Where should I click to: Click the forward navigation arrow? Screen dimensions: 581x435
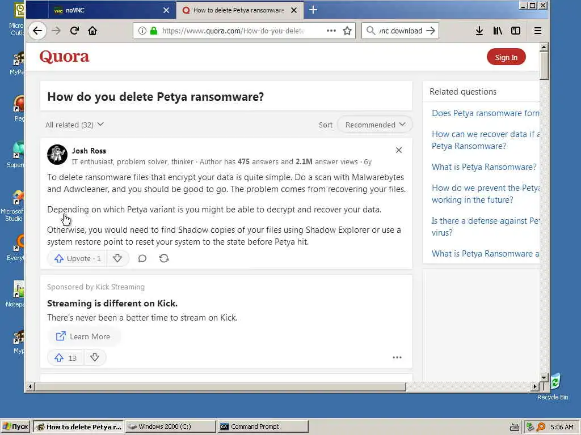pyautogui.click(x=56, y=31)
